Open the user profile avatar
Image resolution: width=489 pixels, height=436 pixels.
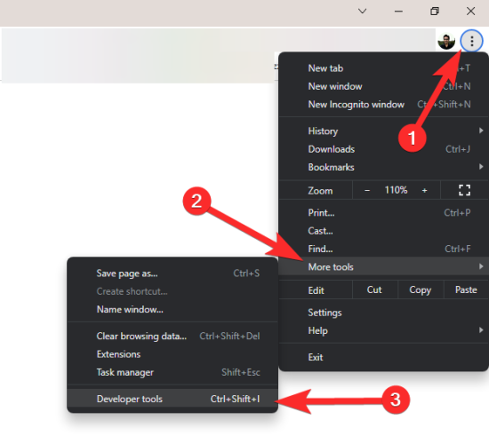pos(446,41)
